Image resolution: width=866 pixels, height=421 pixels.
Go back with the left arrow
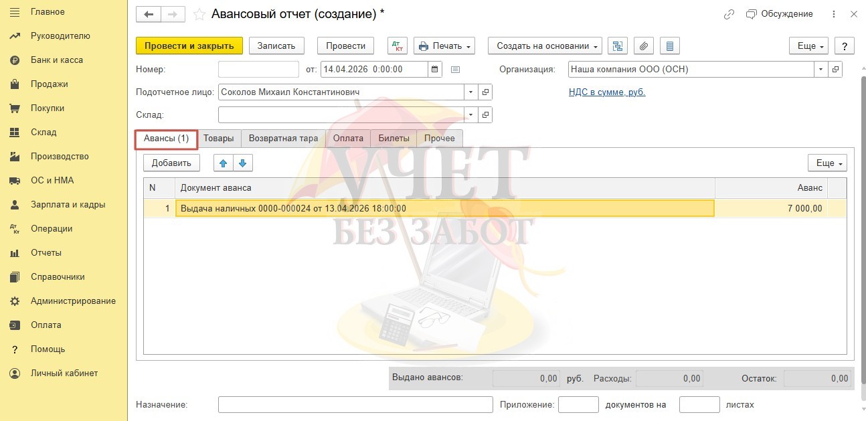click(149, 14)
